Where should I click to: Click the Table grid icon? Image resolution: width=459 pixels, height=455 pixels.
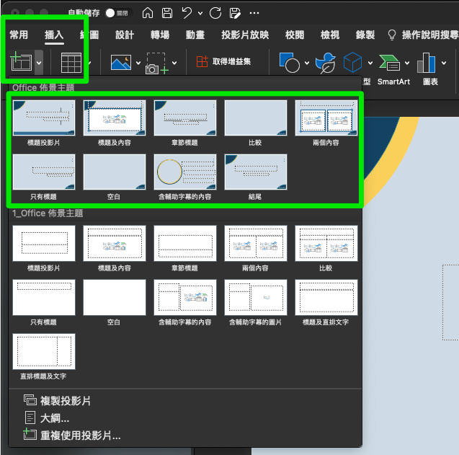click(71, 63)
